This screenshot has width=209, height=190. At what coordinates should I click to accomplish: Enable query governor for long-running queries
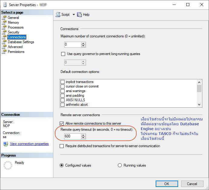[63, 54]
